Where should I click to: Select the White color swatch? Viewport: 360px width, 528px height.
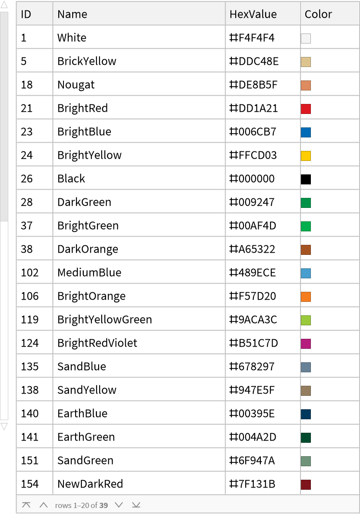(x=306, y=38)
